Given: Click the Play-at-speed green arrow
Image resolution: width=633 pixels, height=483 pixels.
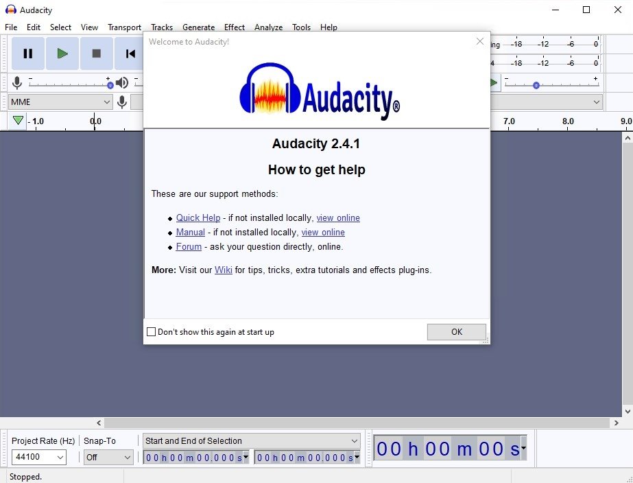Looking at the screenshot, I should coord(493,83).
